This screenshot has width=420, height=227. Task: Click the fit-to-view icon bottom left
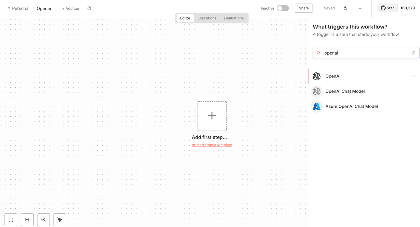(x=11, y=220)
